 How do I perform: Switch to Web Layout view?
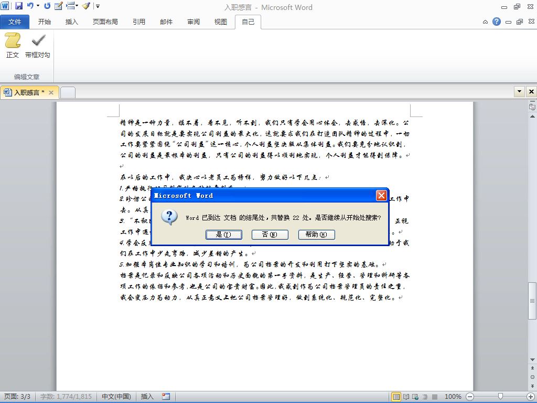[415, 397]
